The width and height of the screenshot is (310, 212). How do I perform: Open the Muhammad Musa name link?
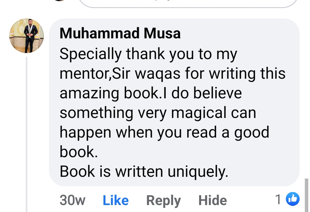coord(120,33)
